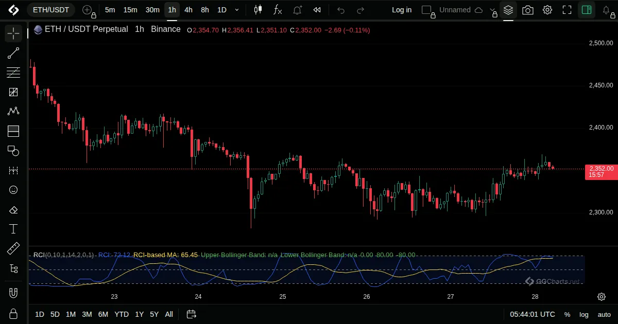This screenshot has width=618, height=324.
Task: Select the 5m timeframe
Action: click(x=110, y=10)
